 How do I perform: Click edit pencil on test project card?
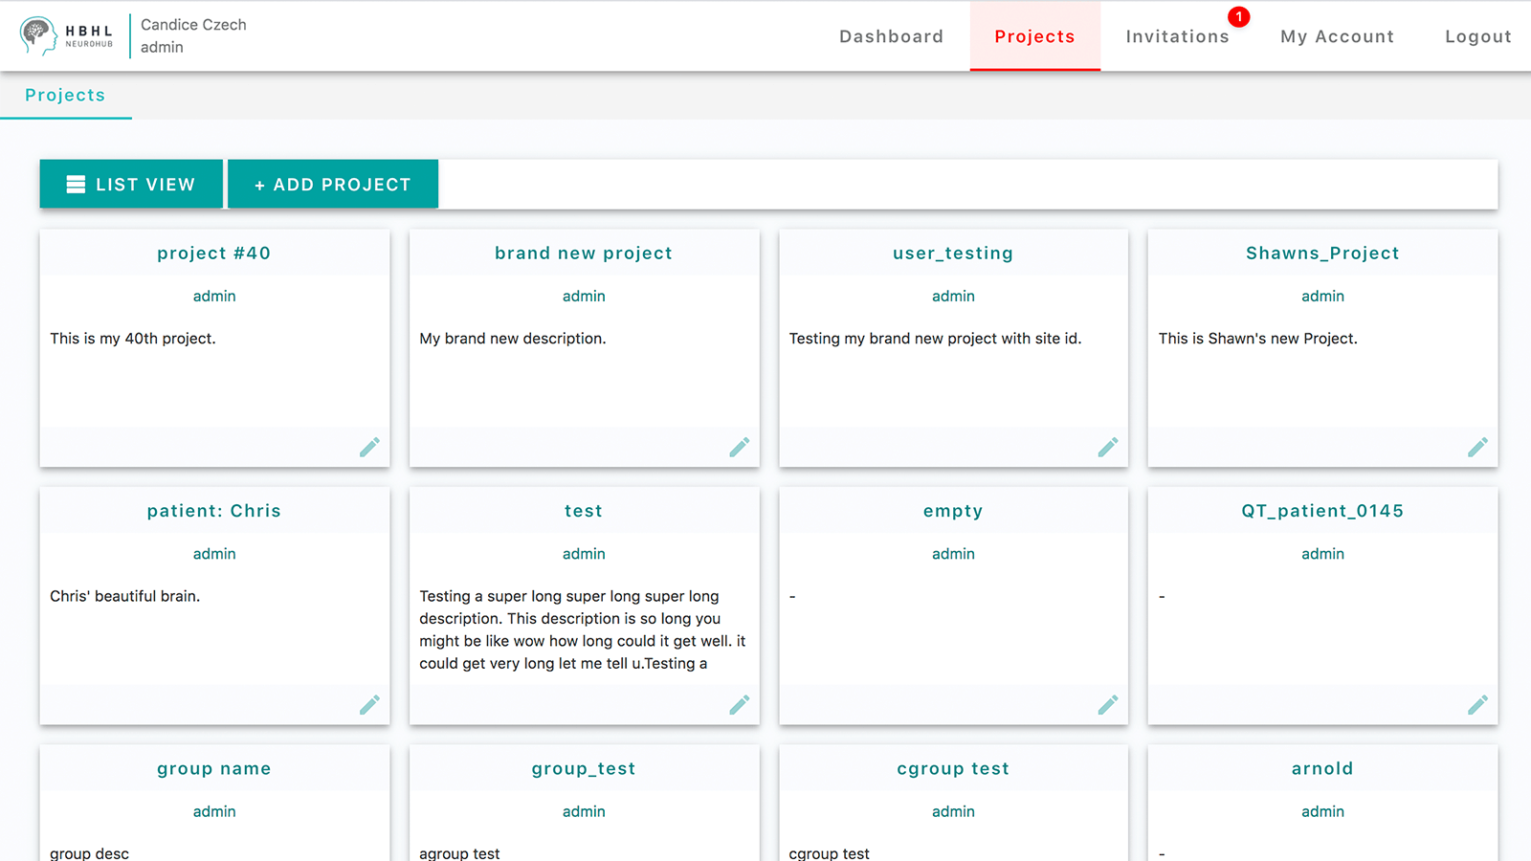(739, 704)
